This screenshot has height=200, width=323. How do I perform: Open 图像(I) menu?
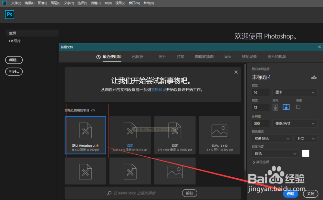(42, 3)
